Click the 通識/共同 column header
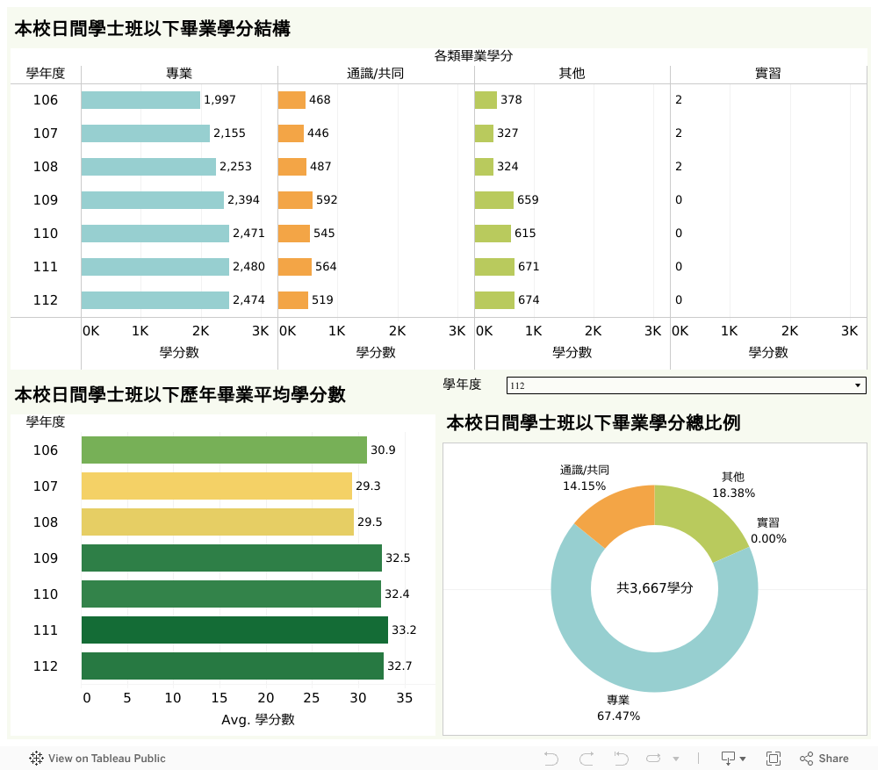 pos(375,74)
